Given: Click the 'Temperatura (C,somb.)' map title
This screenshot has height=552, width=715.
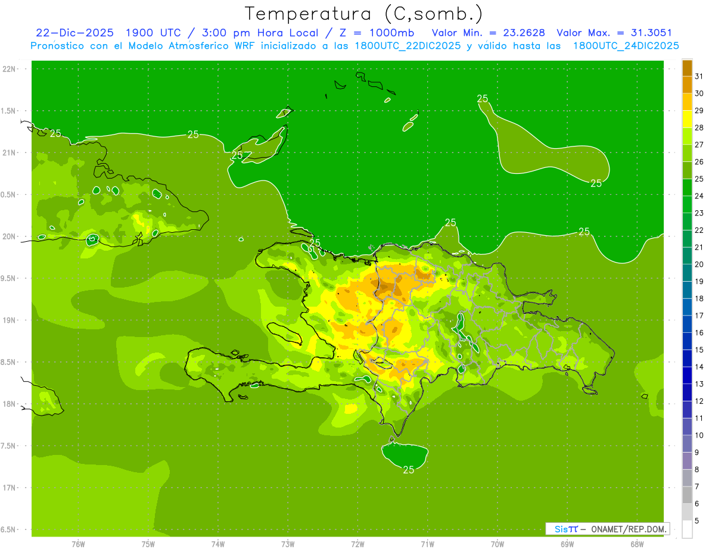Looking at the screenshot, I should point(364,14).
